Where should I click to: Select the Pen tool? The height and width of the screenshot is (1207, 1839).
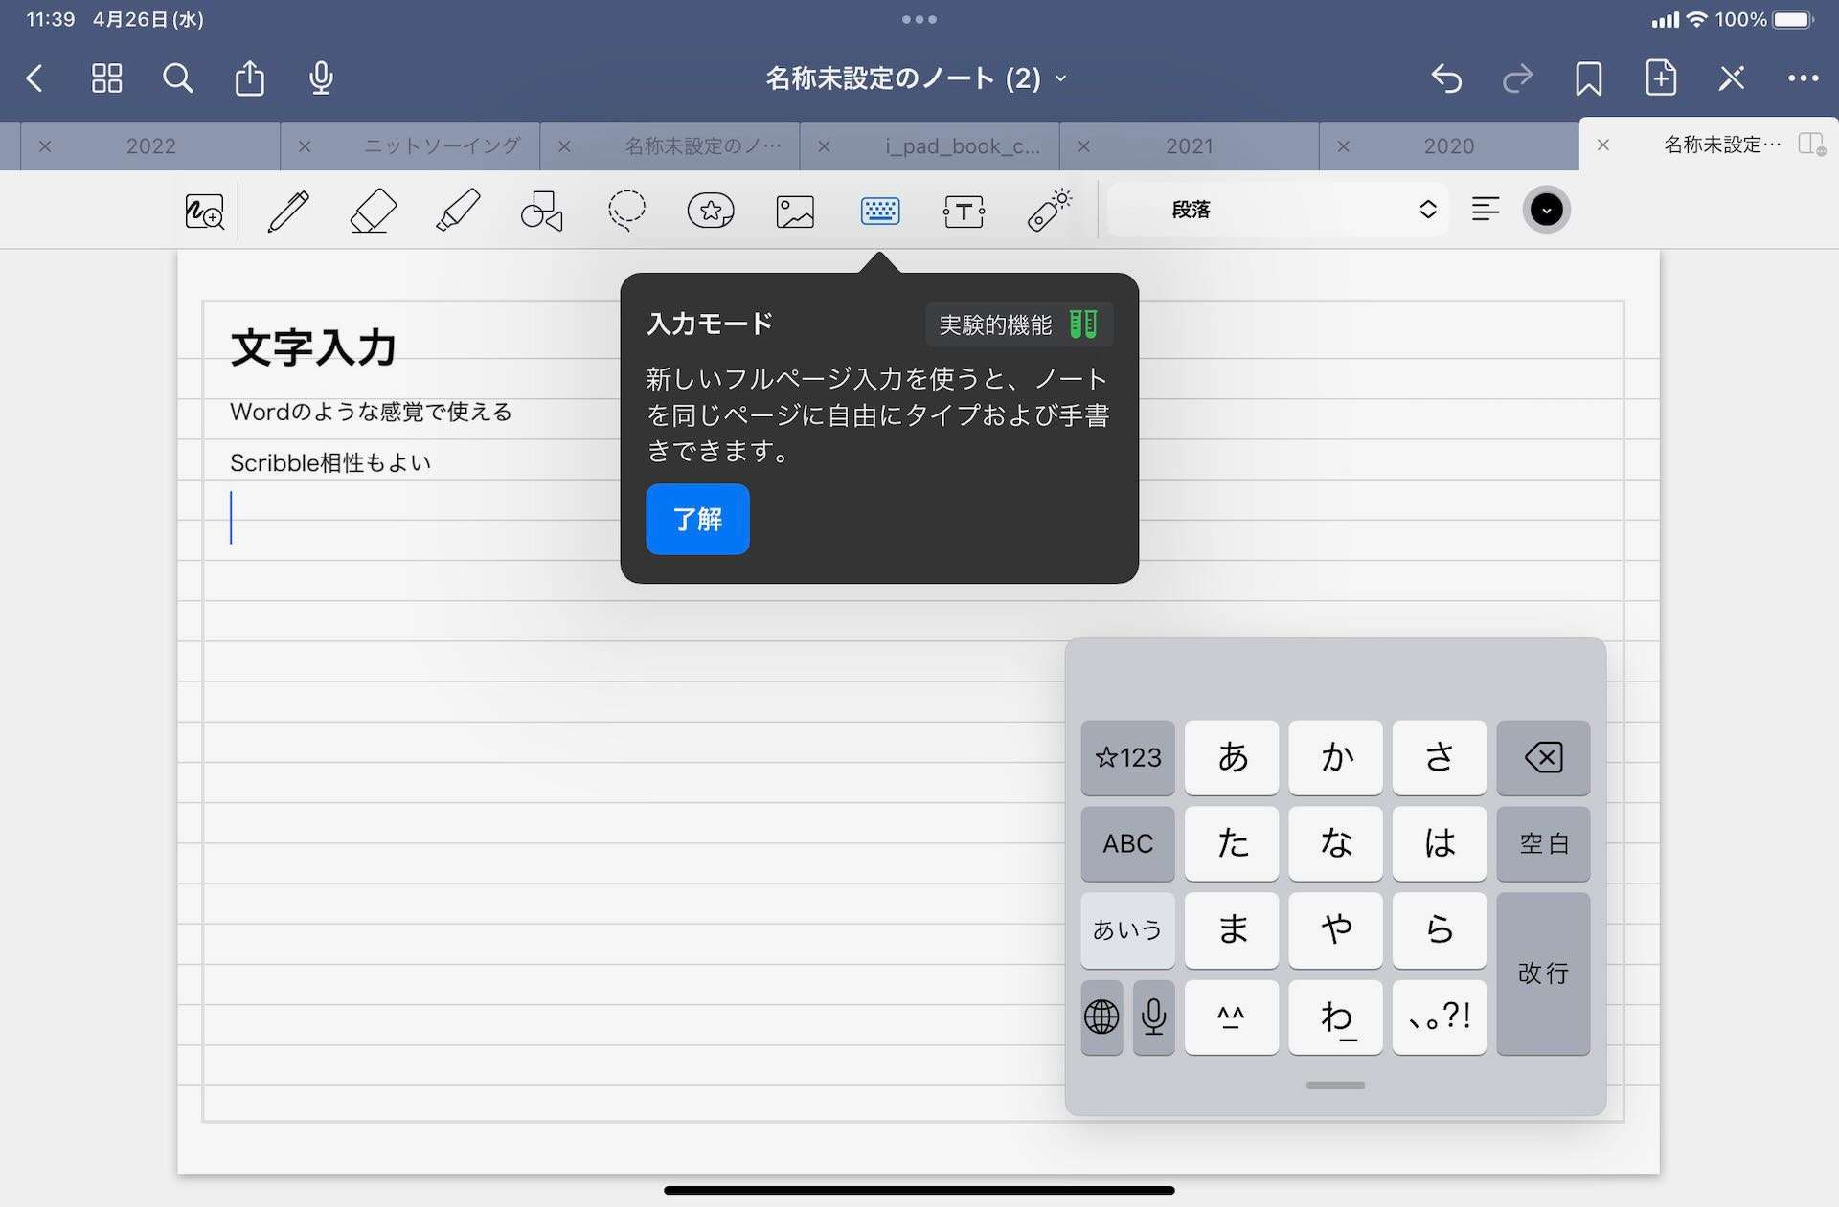(288, 211)
